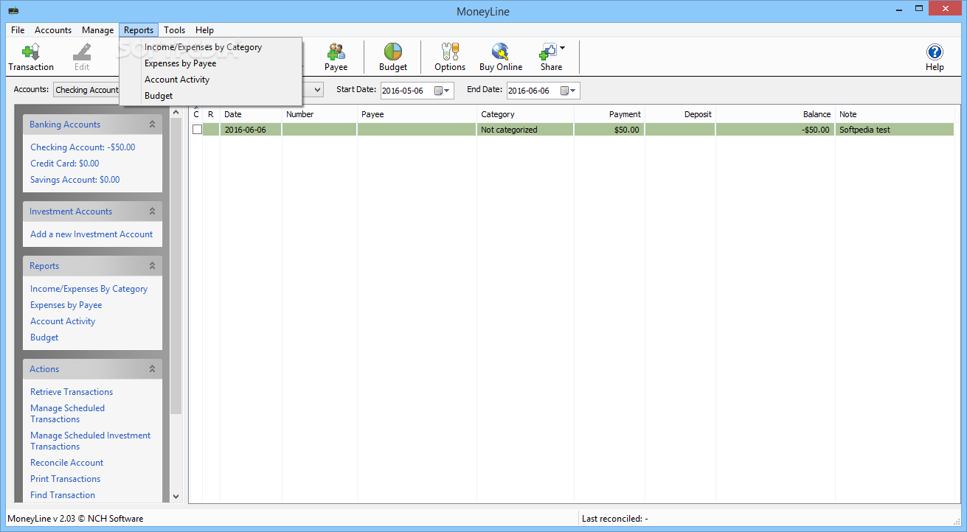
Task: Open Credit Card: $0.00 link
Action: (64, 164)
